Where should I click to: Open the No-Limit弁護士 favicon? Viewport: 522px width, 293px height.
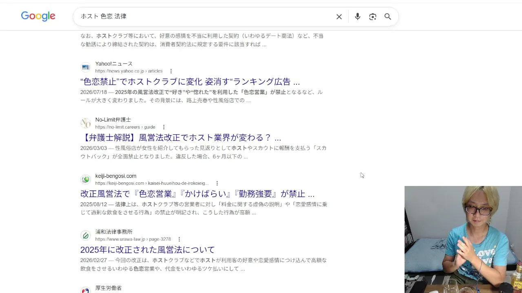point(86,123)
